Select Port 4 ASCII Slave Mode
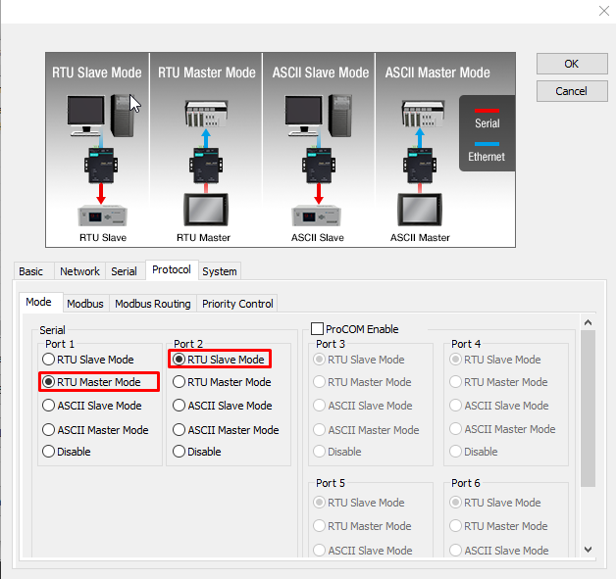 click(499, 406)
